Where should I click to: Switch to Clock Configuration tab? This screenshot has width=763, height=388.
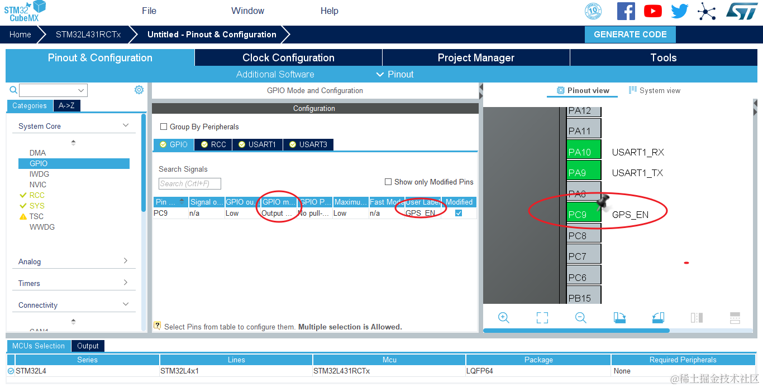(x=288, y=57)
